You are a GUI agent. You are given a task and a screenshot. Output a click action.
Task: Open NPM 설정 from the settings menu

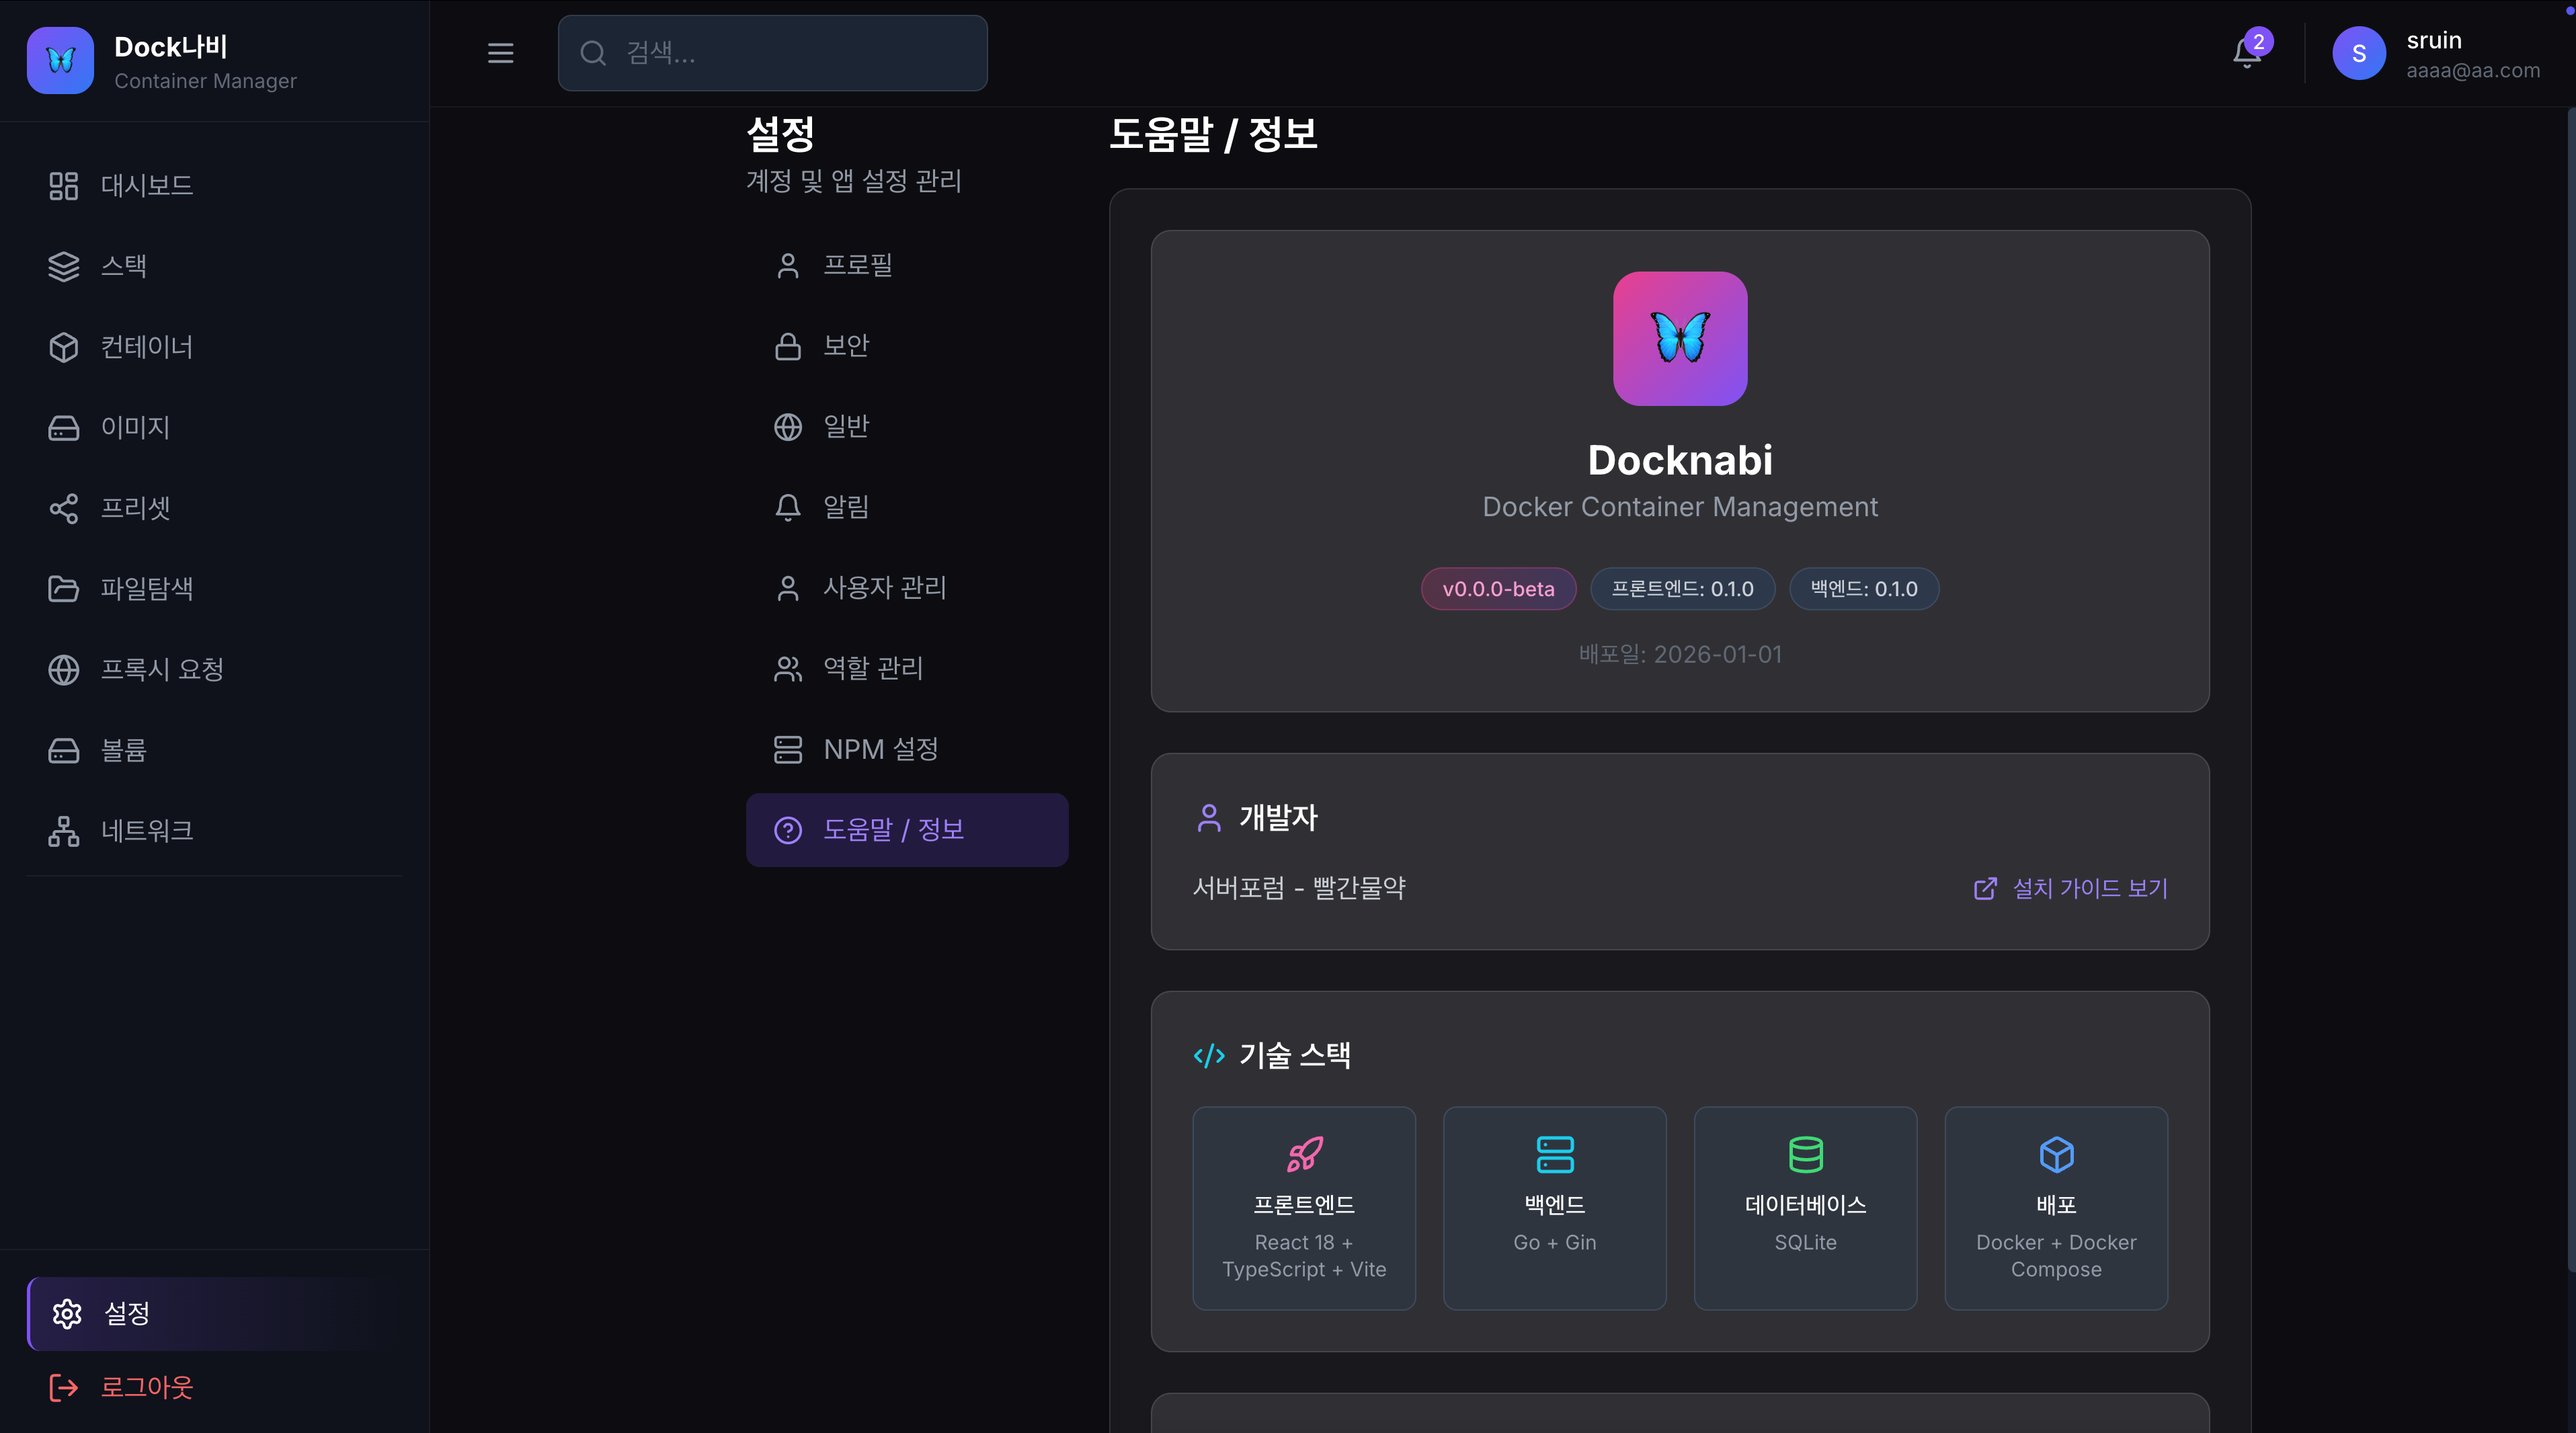pos(880,748)
